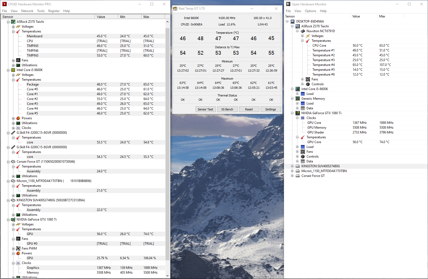Click the Nuvoton NCT6791D chip icon
428x279 pixels.
303,31
